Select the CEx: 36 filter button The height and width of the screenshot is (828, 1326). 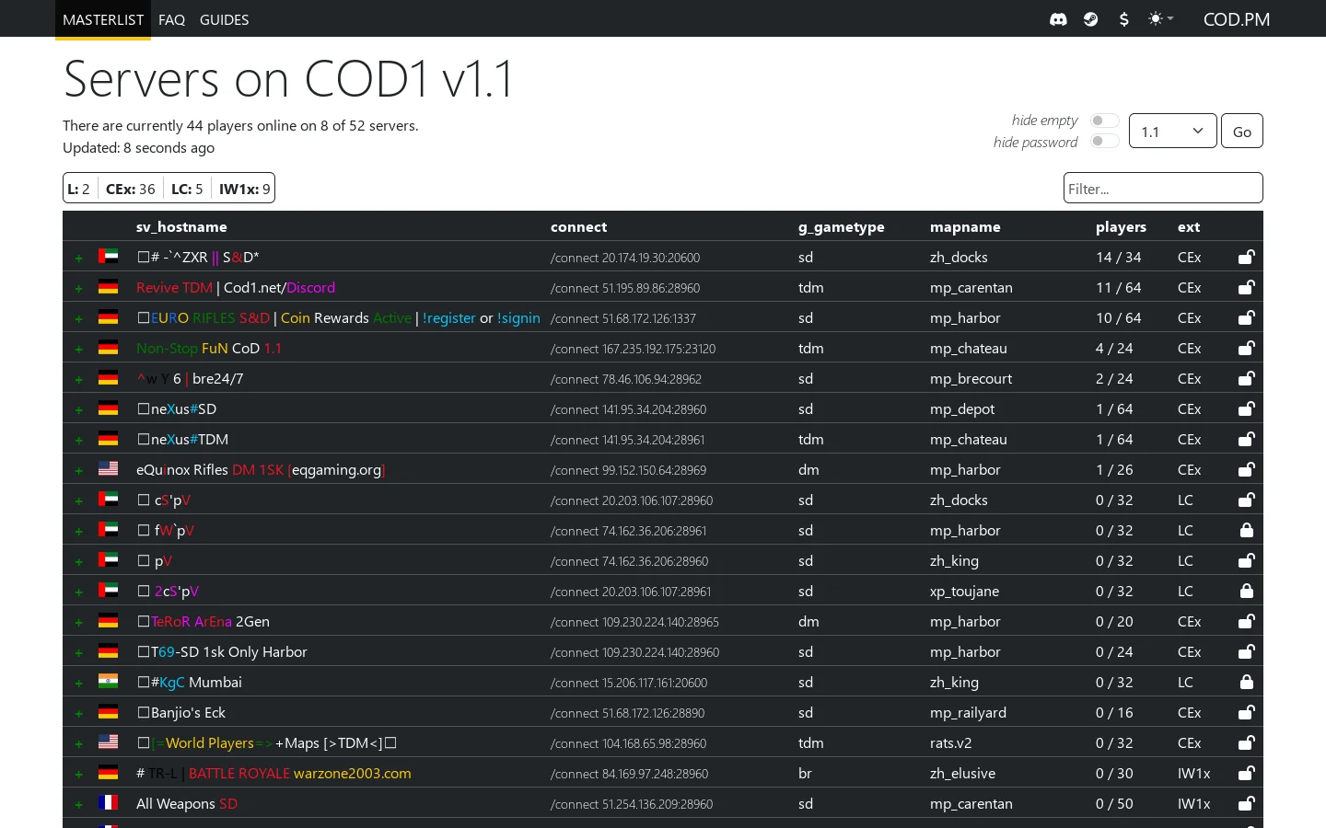(x=131, y=189)
